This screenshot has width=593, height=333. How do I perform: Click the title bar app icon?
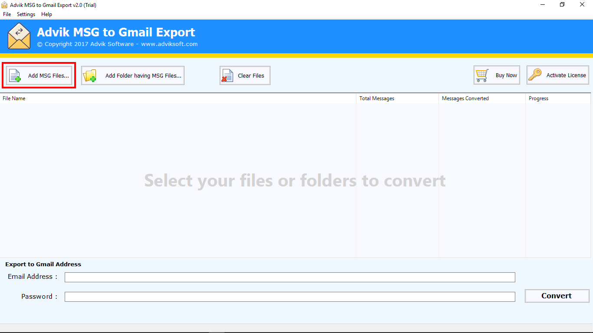(5, 5)
